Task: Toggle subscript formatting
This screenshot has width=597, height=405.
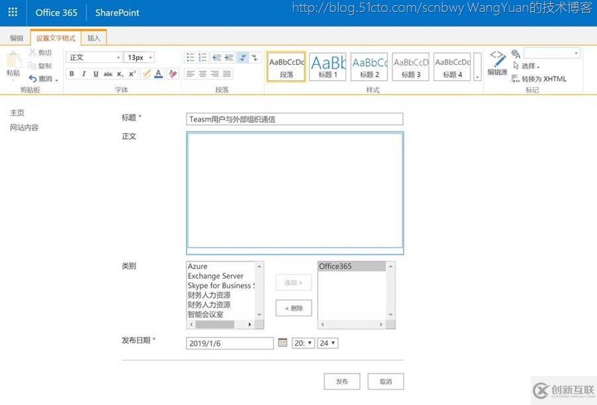Action: (x=120, y=74)
